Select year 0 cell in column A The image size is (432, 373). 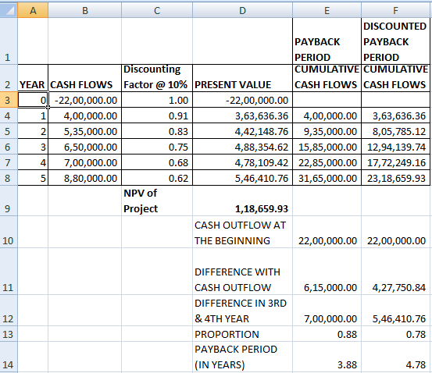click(x=33, y=100)
